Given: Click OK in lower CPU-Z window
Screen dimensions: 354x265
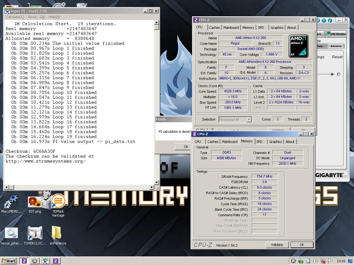Looking at the screenshot, I should click(302, 245).
